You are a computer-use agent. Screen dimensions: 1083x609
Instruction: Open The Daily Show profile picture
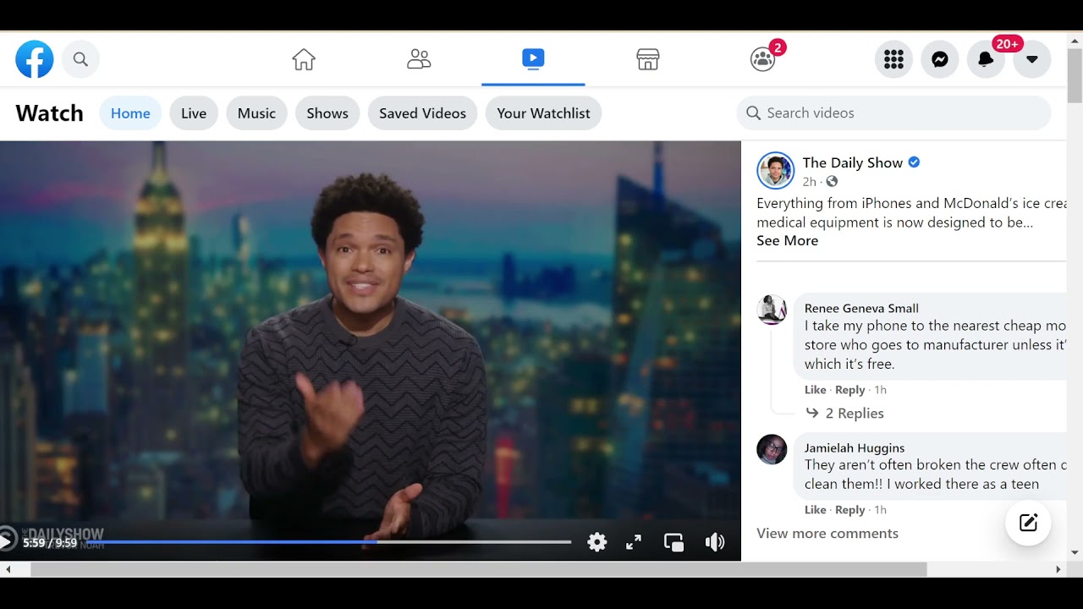(775, 171)
